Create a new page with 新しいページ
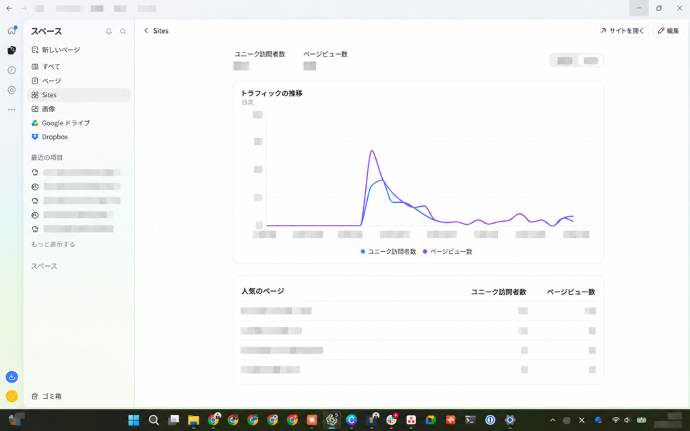690x431 pixels. pos(55,50)
